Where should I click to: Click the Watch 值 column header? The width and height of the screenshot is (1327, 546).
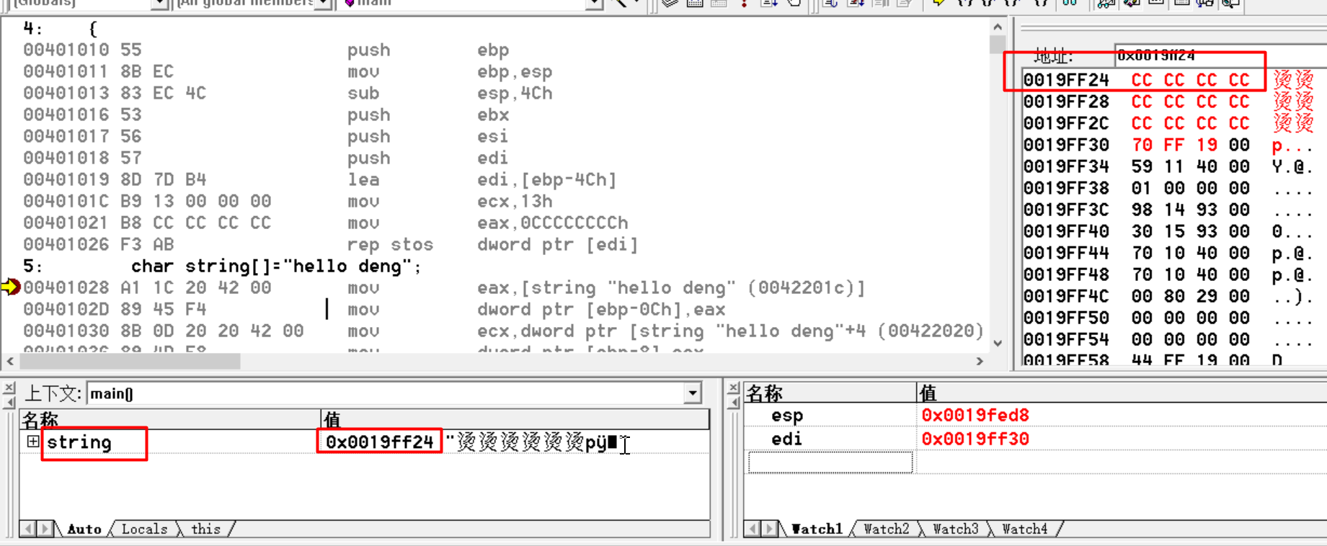click(1122, 393)
